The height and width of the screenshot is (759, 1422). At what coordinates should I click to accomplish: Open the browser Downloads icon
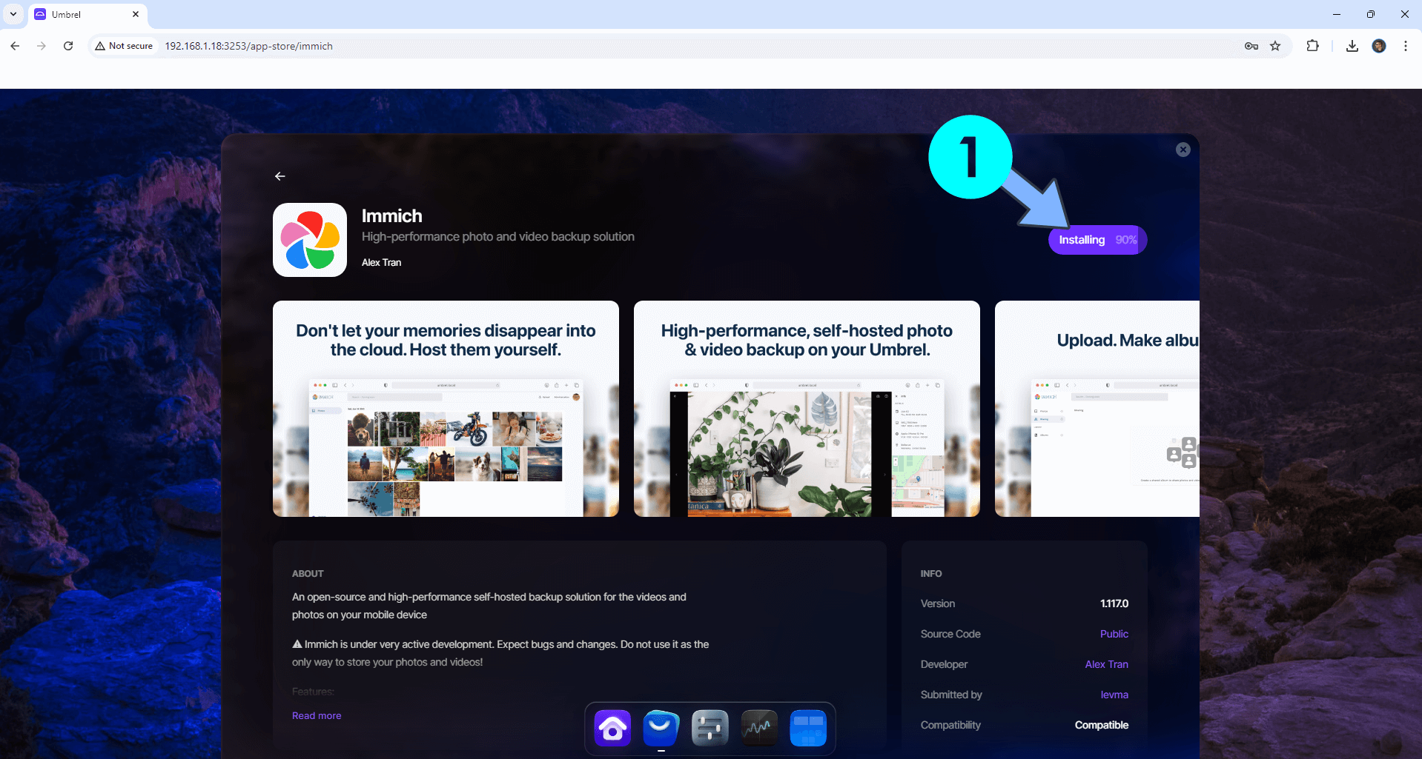pyautogui.click(x=1352, y=46)
